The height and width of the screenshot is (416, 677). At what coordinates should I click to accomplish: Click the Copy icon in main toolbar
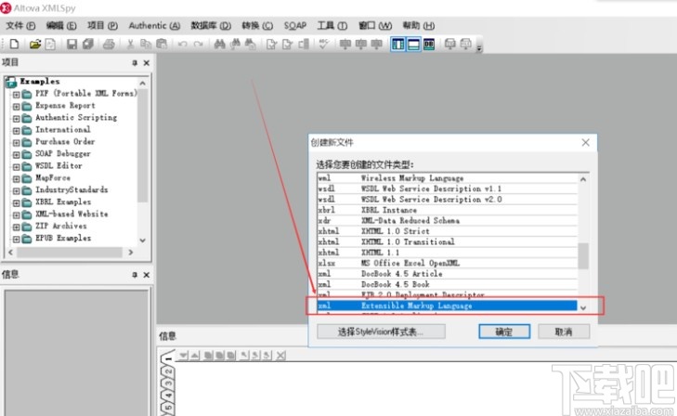click(146, 44)
